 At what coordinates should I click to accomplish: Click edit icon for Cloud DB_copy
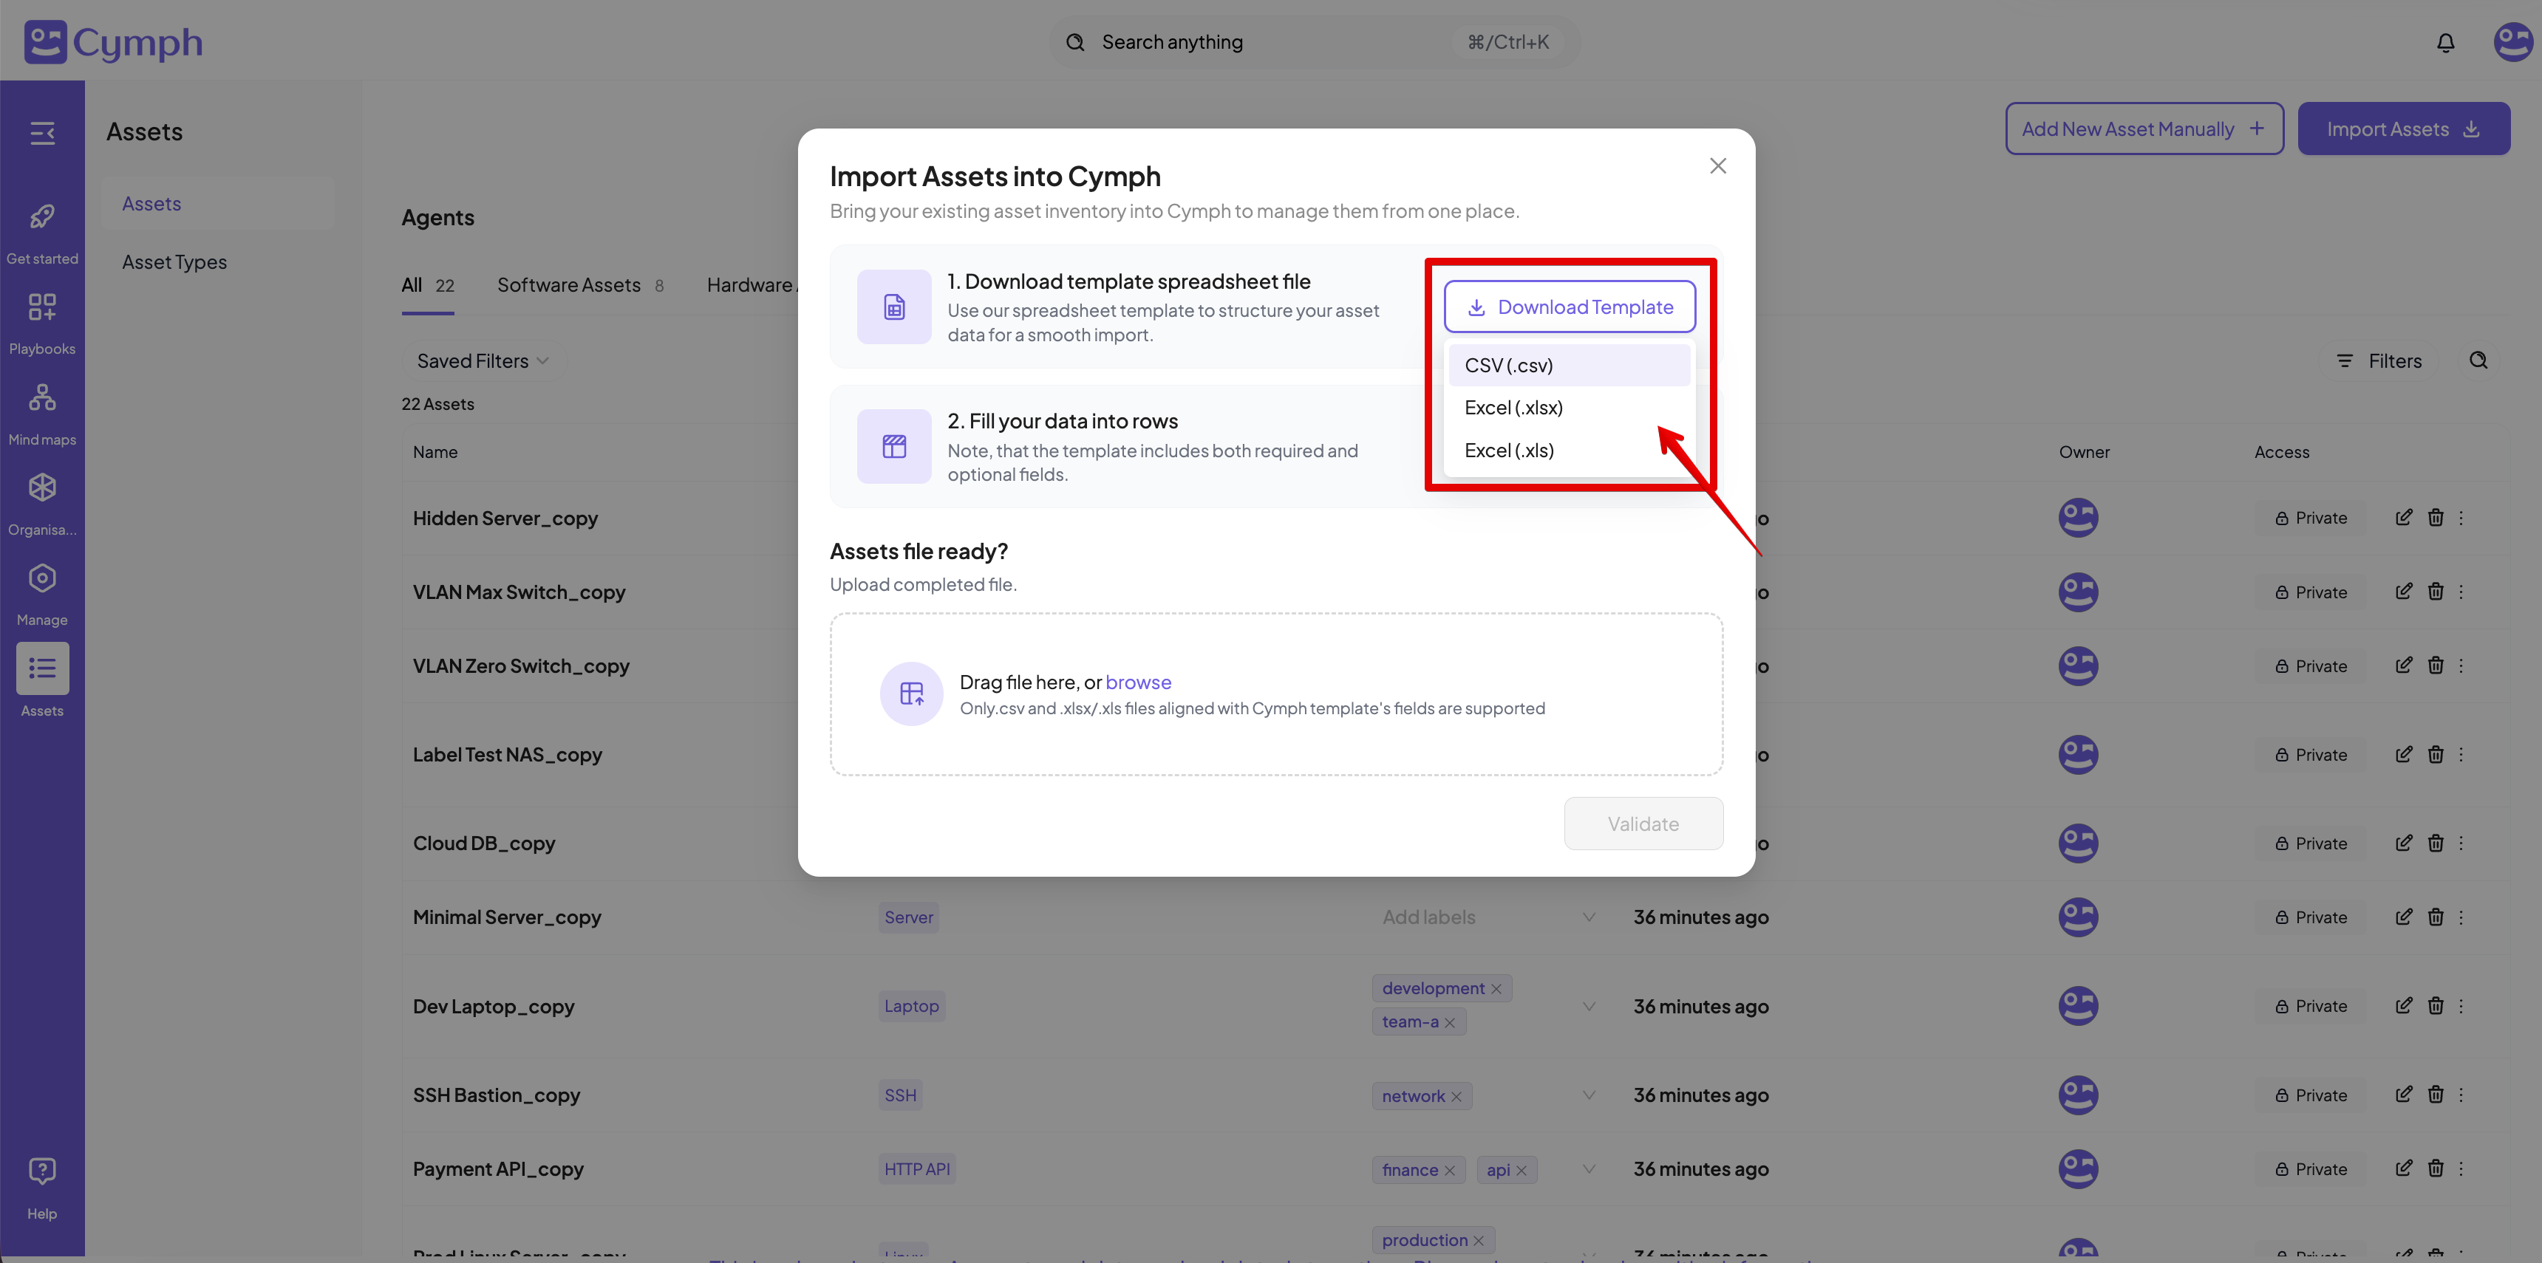(x=2403, y=843)
